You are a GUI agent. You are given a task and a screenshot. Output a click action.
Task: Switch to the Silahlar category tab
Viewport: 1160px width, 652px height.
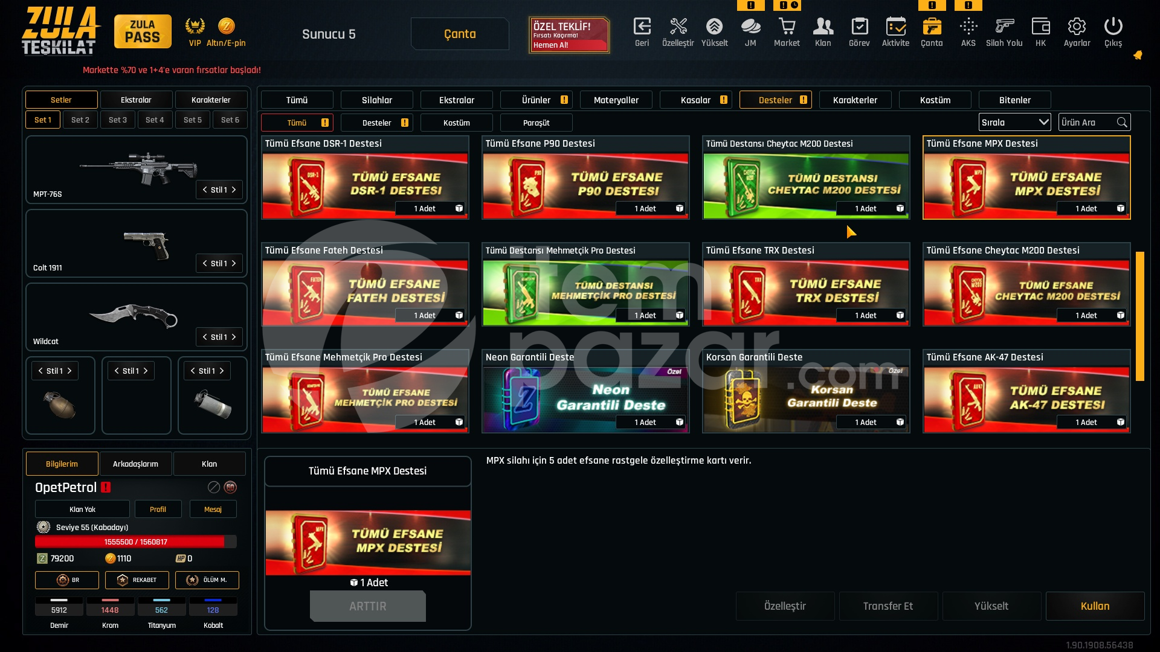click(x=377, y=100)
